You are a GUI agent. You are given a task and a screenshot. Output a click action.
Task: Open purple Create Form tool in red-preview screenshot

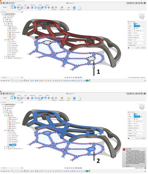click(28, 7)
